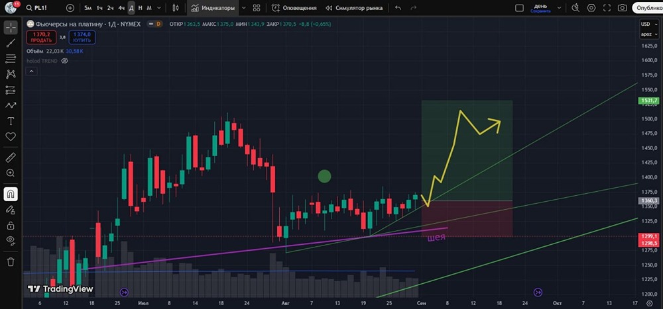Open the user profile avatar menu

[x=11, y=7]
